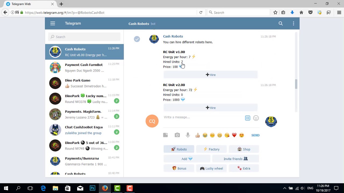The height and width of the screenshot is (193, 344).
Task: Open a new browser tab
Action: (61, 4)
